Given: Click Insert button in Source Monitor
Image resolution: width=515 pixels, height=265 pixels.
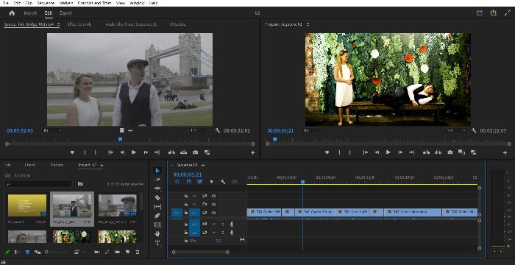Looking at the screenshot, I should point(171,152).
